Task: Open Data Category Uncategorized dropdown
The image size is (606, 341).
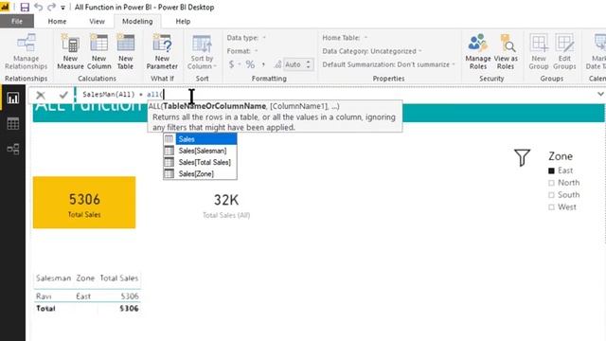Action: tap(372, 51)
